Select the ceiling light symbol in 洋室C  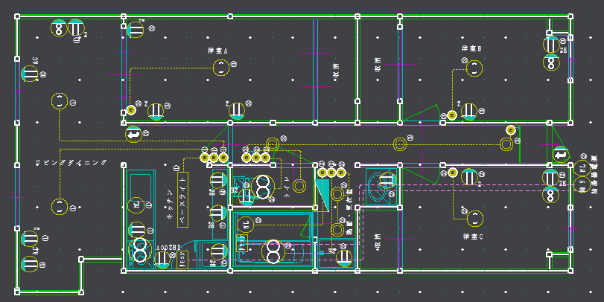474,219
